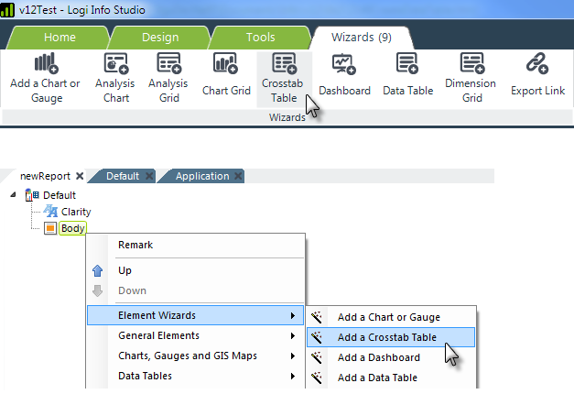The image size is (574, 405).
Task: Switch to the Design ribbon tab
Action: (160, 38)
